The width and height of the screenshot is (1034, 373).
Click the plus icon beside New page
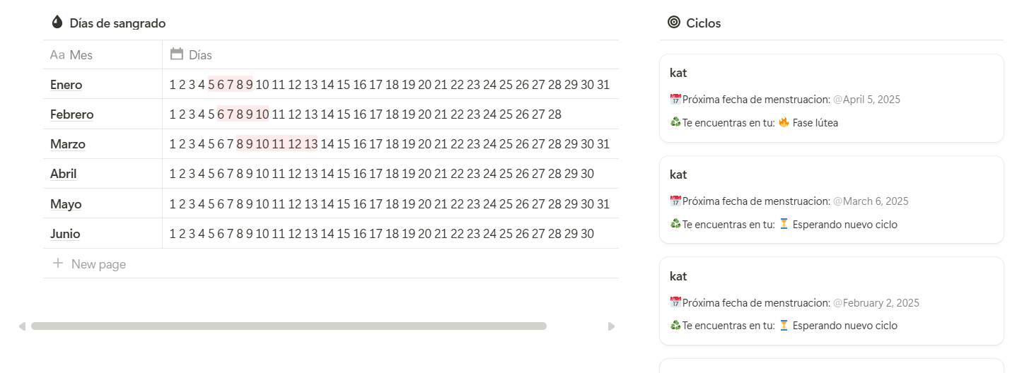coord(58,264)
